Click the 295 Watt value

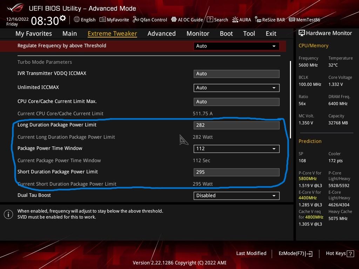point(203,184)
